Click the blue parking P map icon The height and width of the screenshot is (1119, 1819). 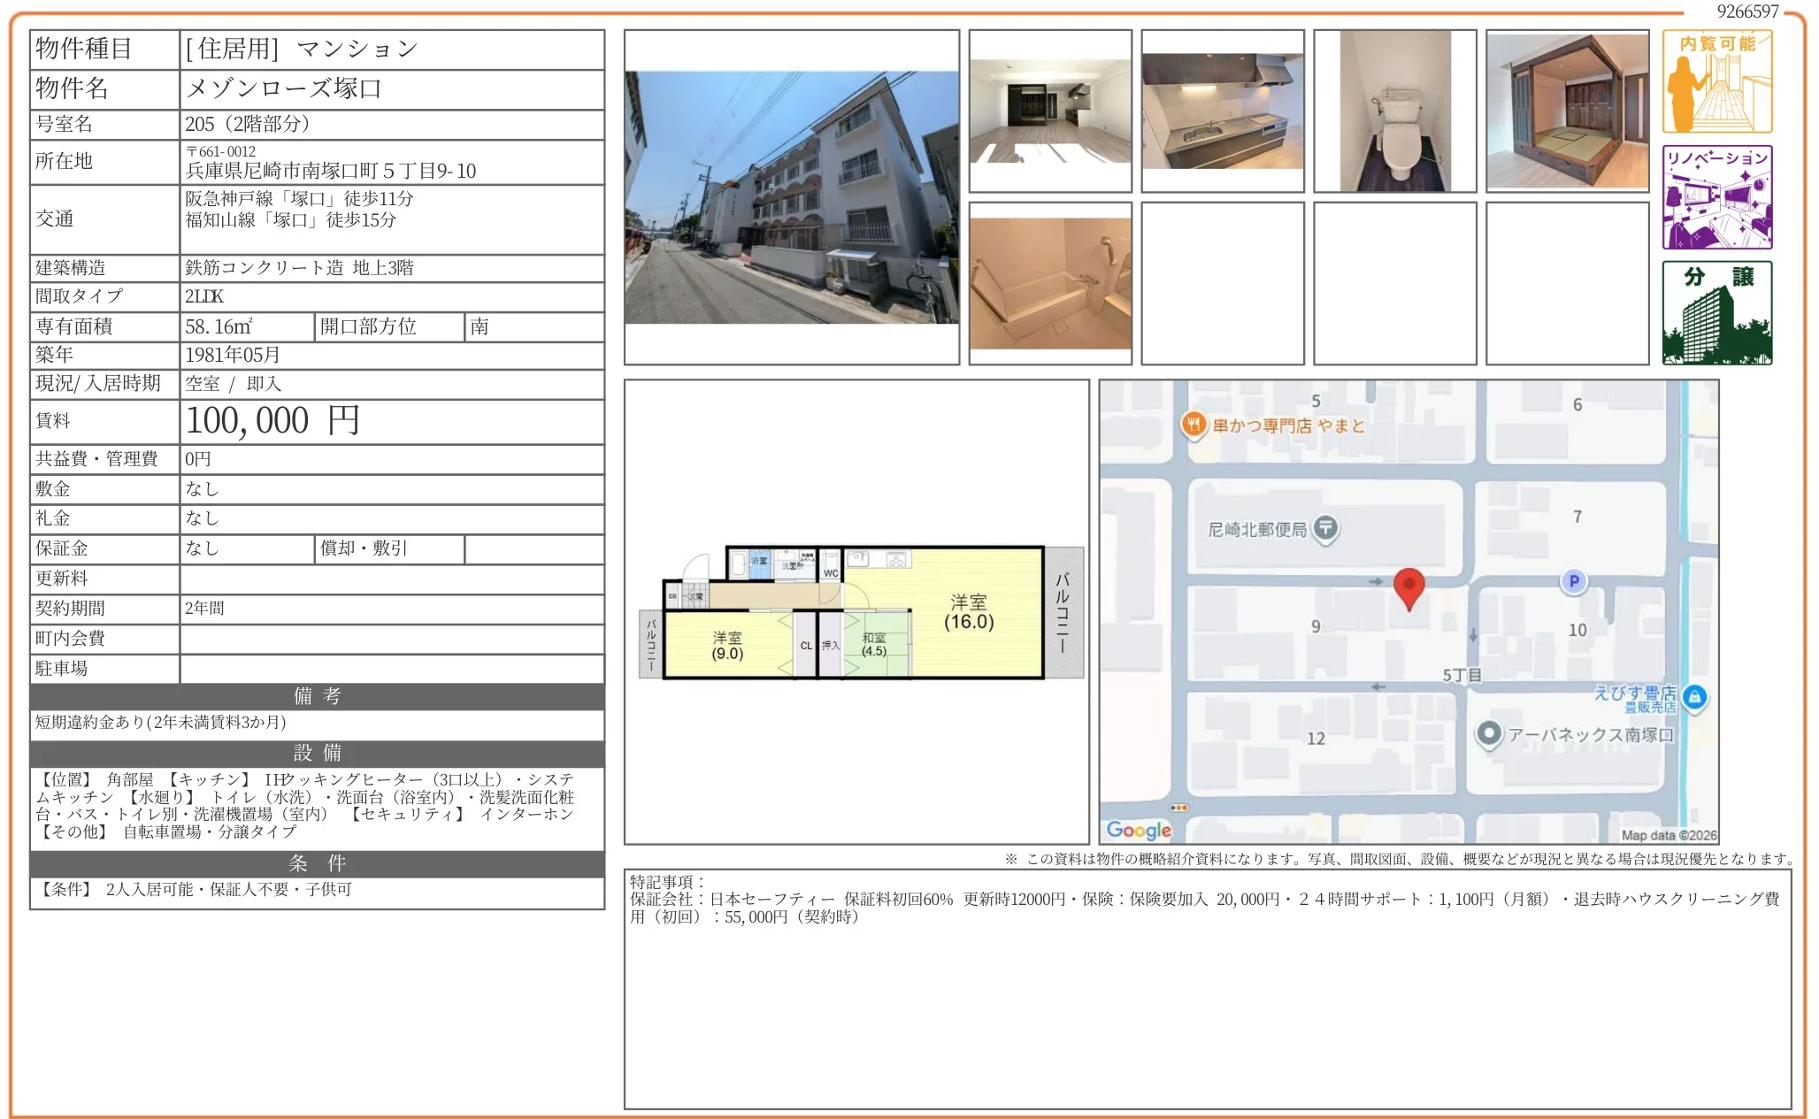click(1574, 581)
